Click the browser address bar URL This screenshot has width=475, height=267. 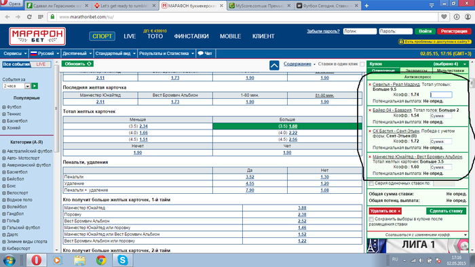tap(86, 17)
